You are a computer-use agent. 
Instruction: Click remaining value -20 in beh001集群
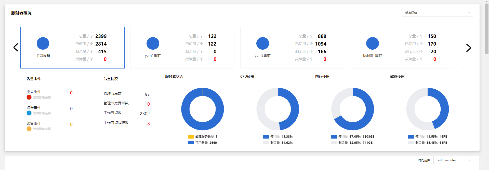click(432, 51)
